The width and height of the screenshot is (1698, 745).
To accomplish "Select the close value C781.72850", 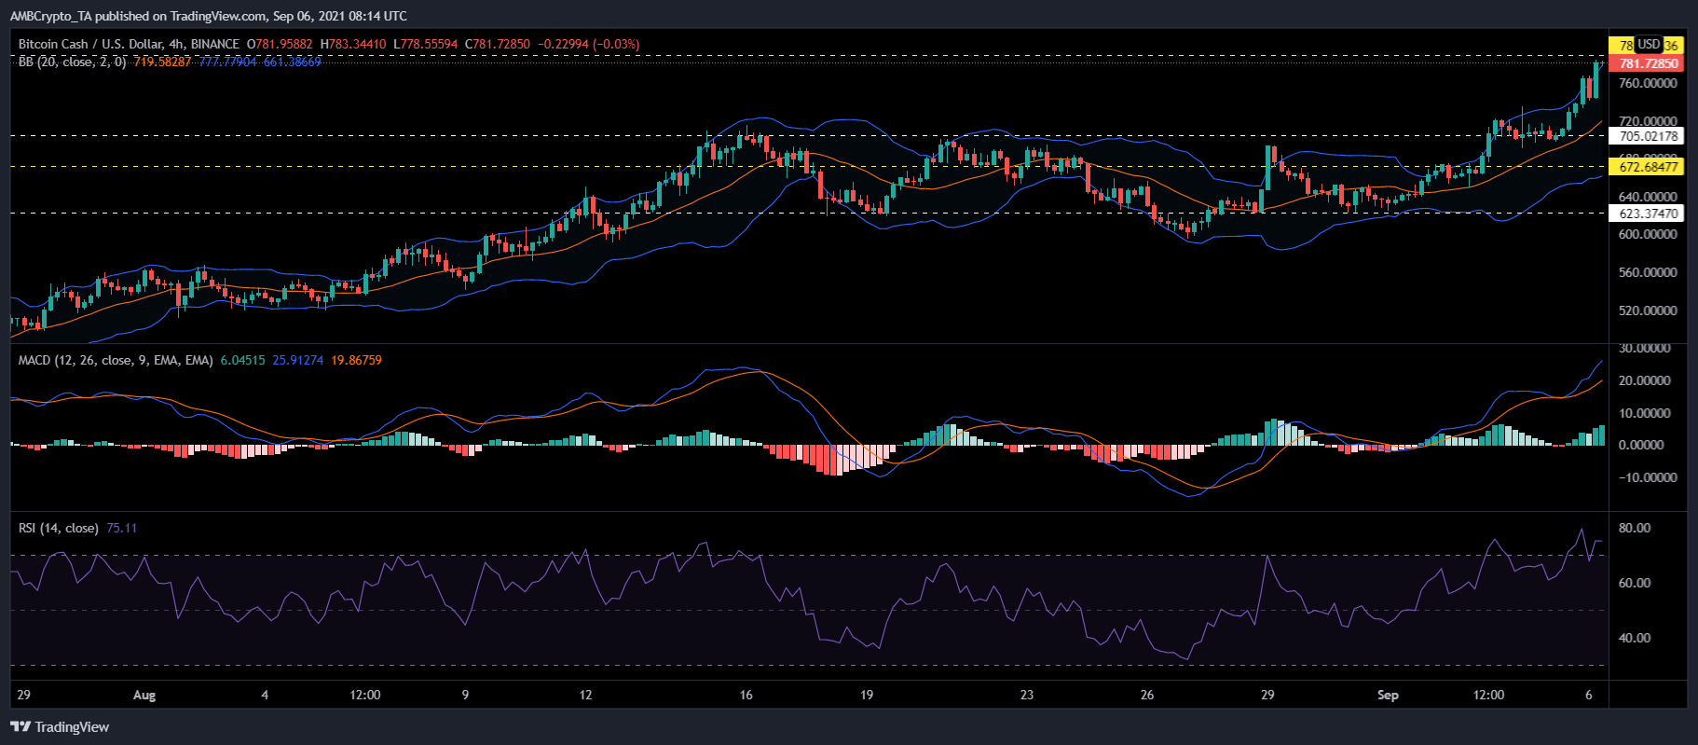I will (498, 44).
